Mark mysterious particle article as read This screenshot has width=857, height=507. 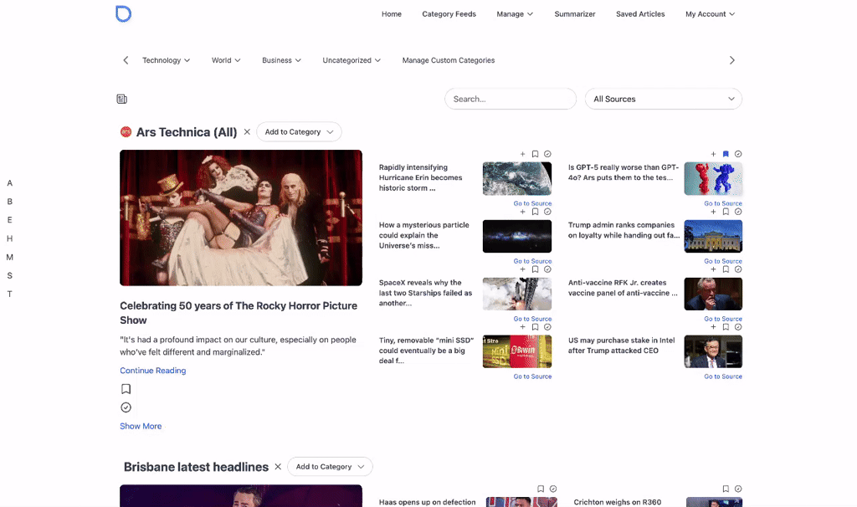[x=547, y=212]
